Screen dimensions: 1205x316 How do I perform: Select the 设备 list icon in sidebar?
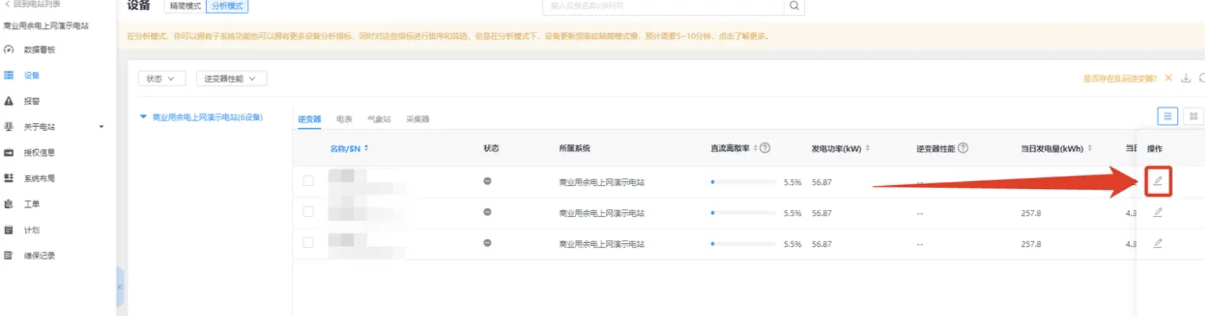coord(9,75)
